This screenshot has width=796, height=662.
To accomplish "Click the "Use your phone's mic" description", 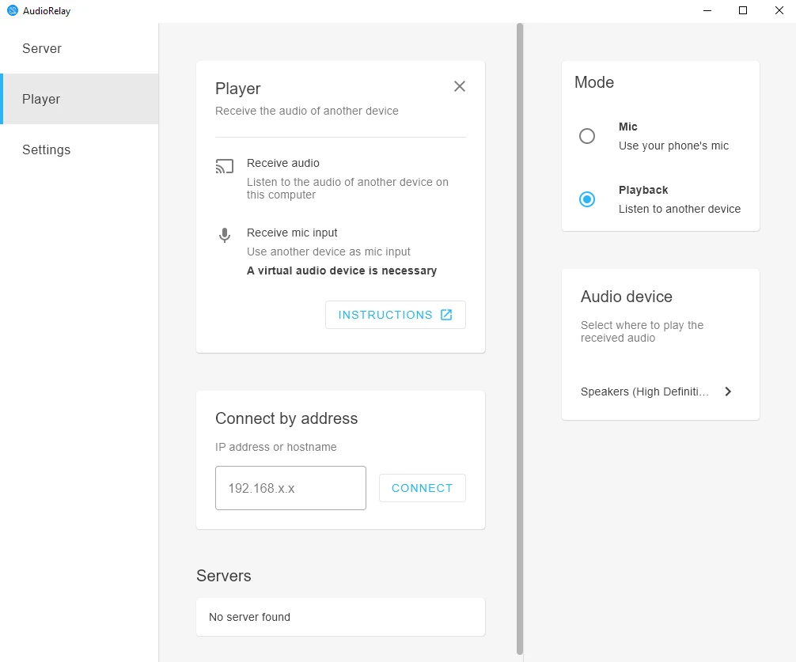I will [x=673, y=146].
